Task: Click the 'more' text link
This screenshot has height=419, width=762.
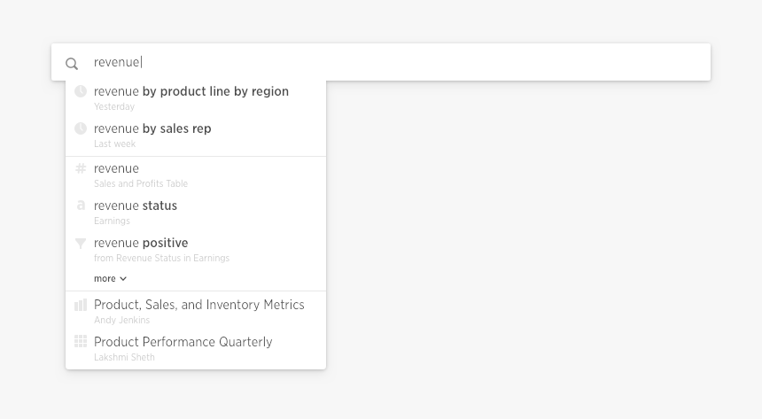Action: (105, 278)
